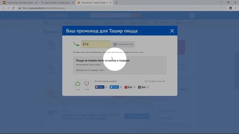
Task: Use the dark Share button
Action: click(x=142, y=87)
